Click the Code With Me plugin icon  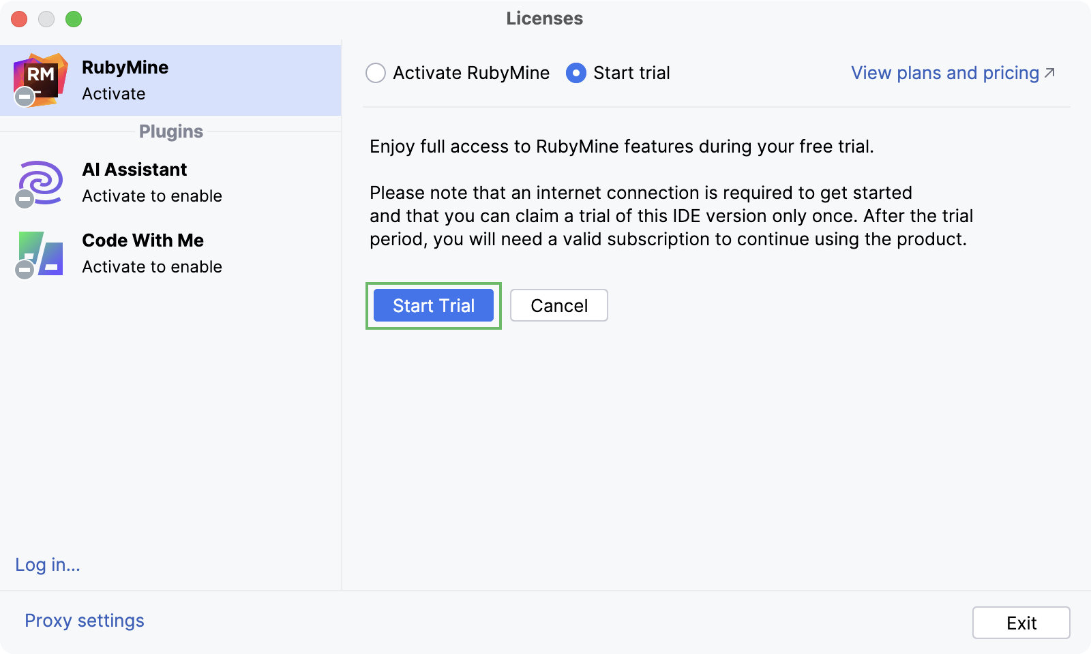41,253
